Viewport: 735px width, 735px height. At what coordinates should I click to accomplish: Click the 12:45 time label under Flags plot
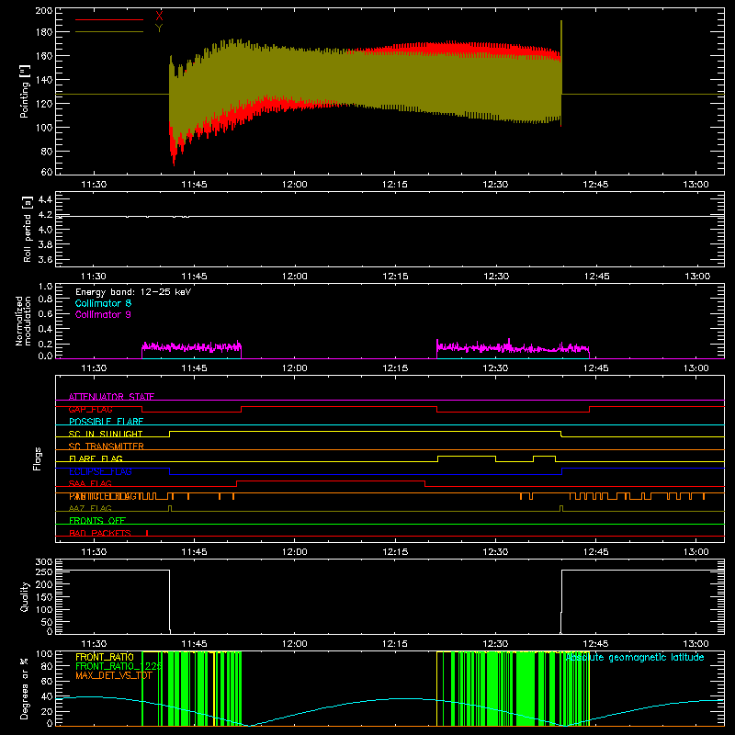[595, 552]
